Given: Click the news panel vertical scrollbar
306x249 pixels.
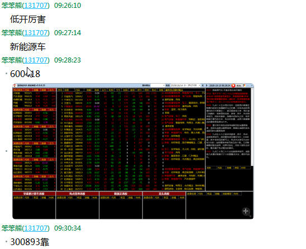Looking at the screenshot, I should click(252, 127).
